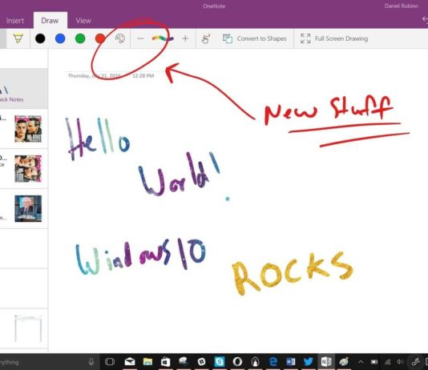
Task: Open the Quick Notes page
Action: (x=23, y=89)
